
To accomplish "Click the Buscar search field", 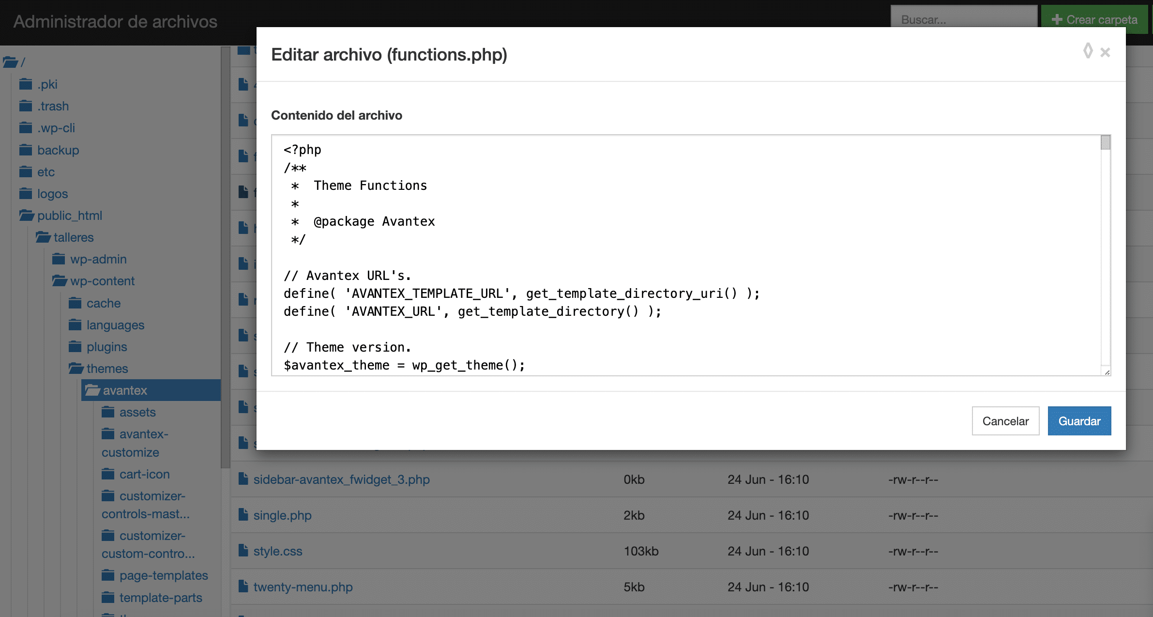I will (963, 19).
